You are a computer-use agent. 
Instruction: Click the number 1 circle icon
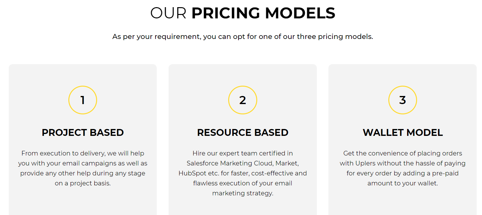point(83,100)
